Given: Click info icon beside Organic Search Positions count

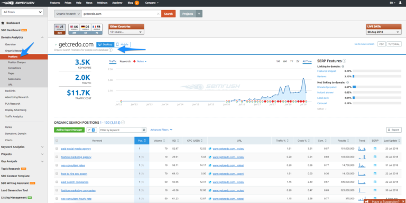Looking at the screenshot, I should [123, 122].
